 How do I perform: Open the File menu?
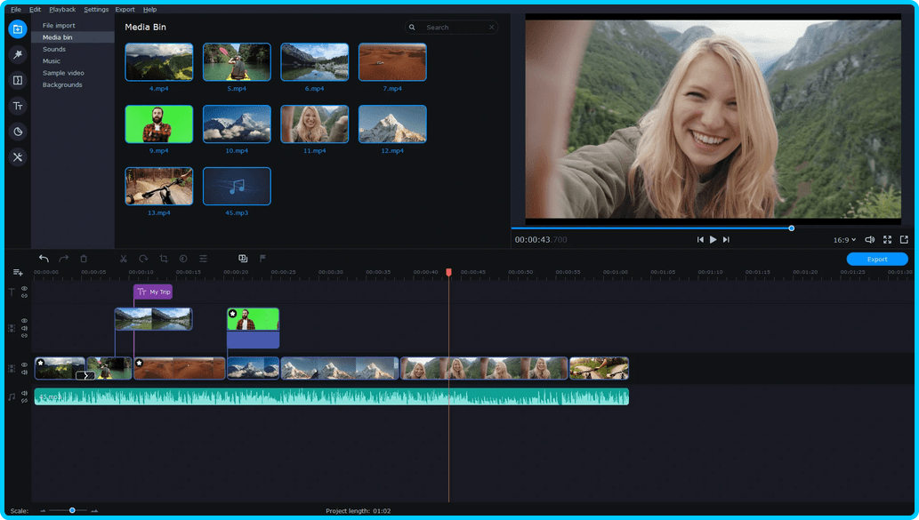pos(16,10)
